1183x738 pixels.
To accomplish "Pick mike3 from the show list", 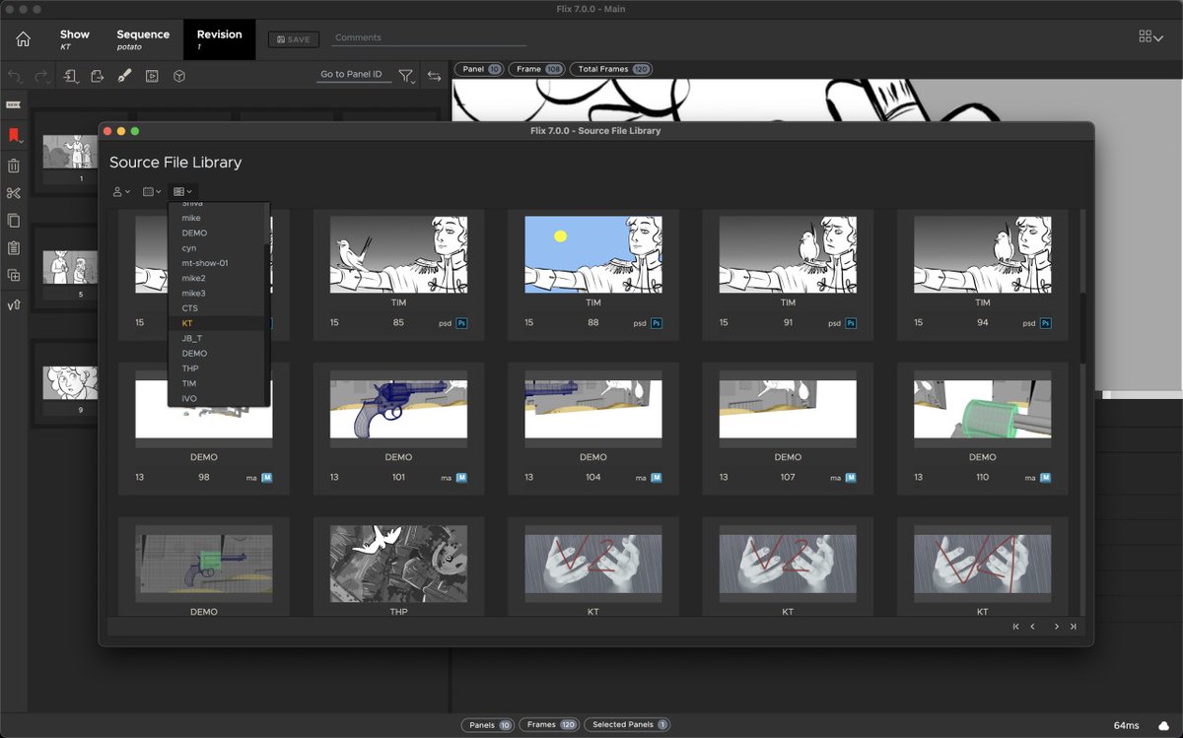I will click(x=219, y=293).
